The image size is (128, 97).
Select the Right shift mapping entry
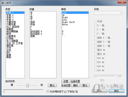click(x=75, y=22)
